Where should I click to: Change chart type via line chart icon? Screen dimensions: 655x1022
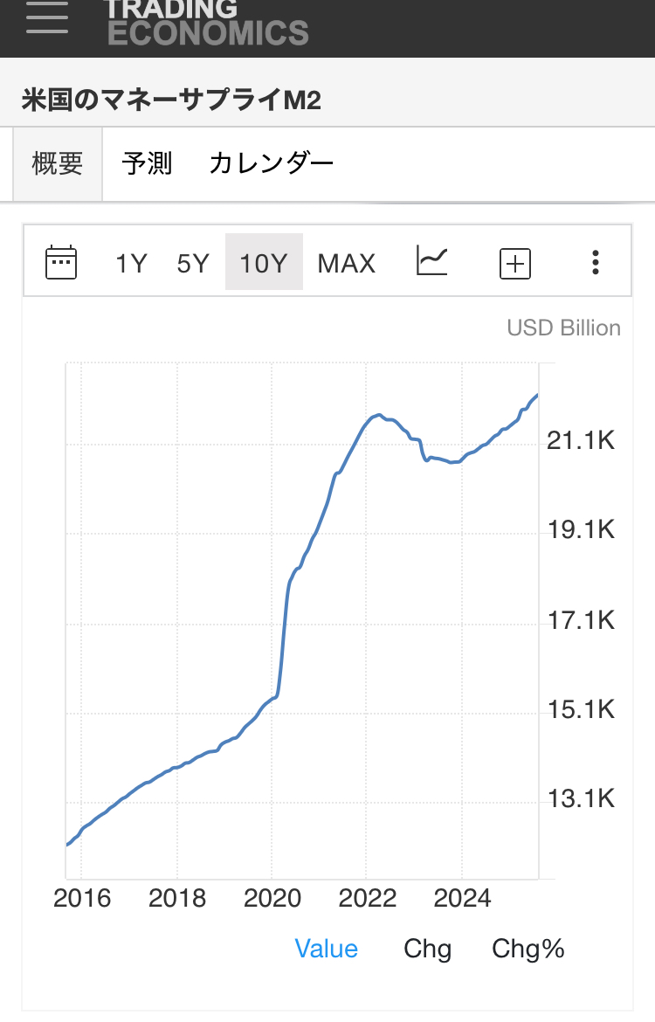432,260
